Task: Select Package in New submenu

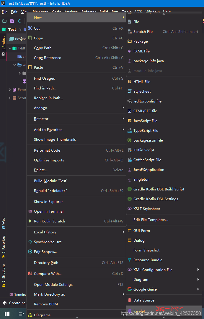Action: point(164,41)
